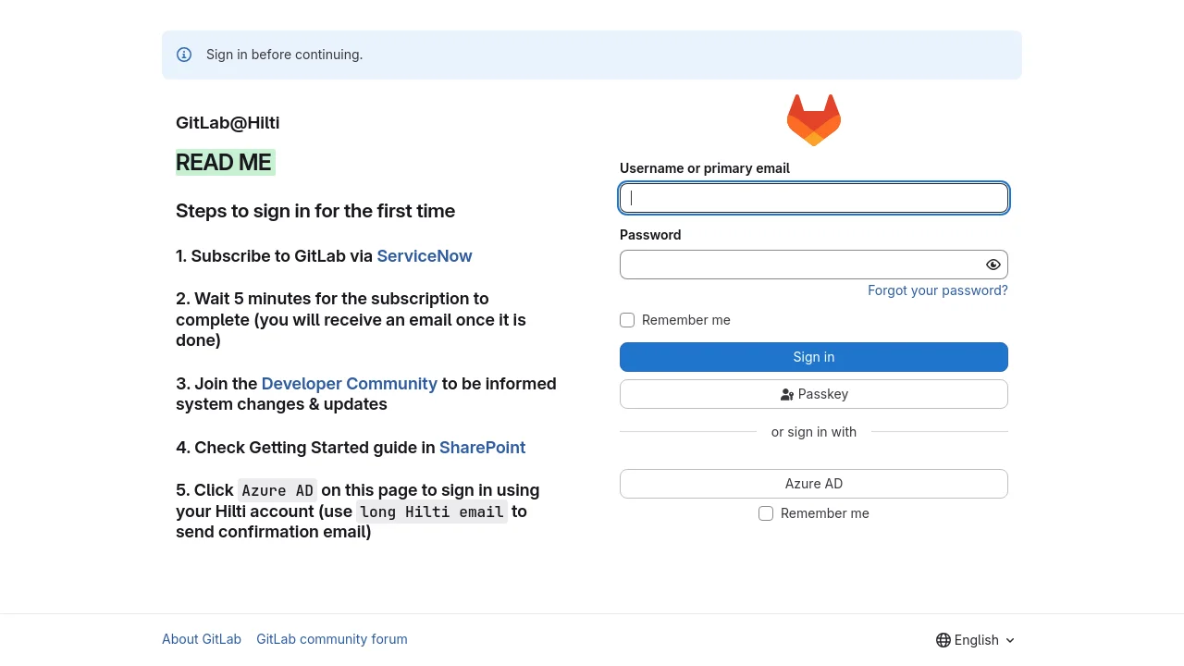Click the globe icon beside English
The image size is (1184, 666).
(943, 640)
